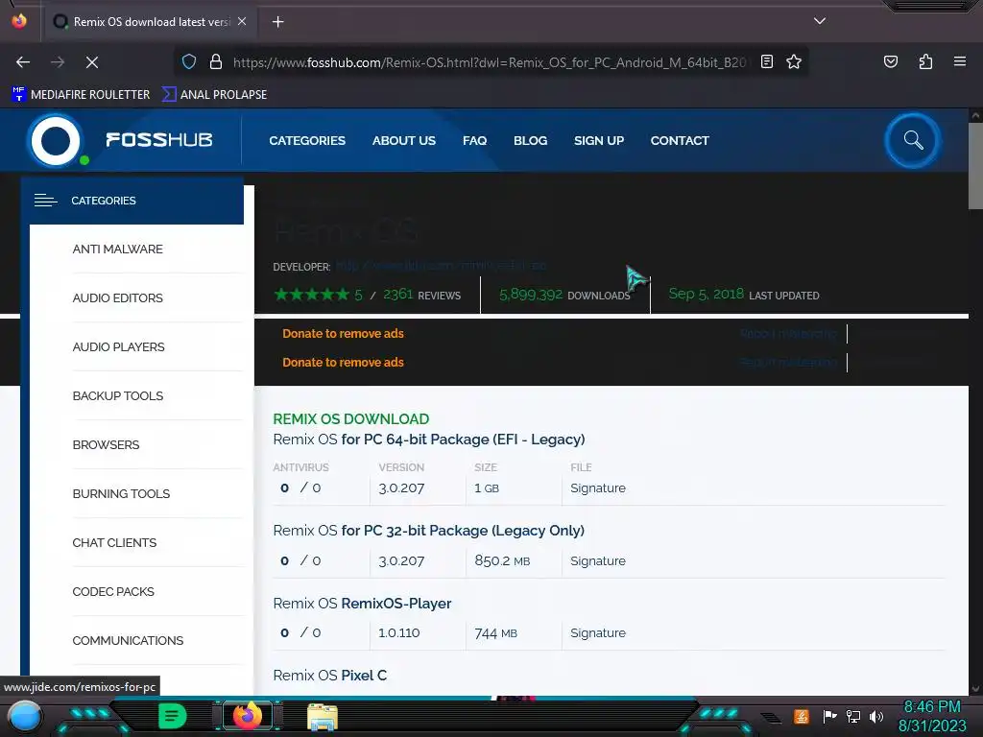Download the Remix OS 32-bit Package (Legacy Only)

(x=428, y=530)
